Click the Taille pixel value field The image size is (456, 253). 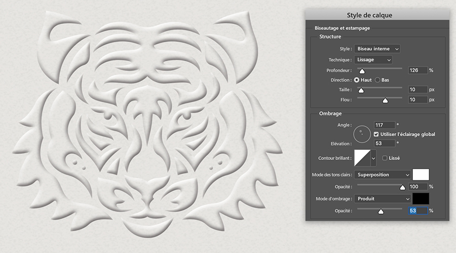tap(417, 90)
